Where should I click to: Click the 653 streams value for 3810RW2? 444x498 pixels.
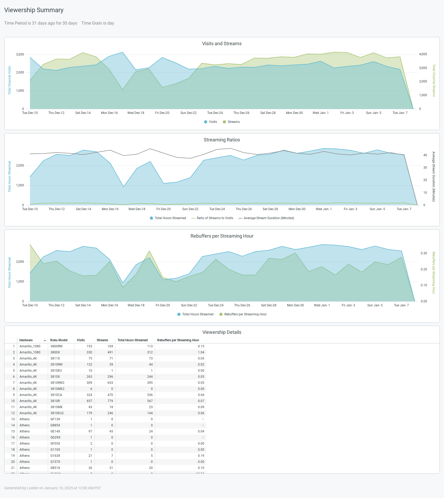[110, 383]
